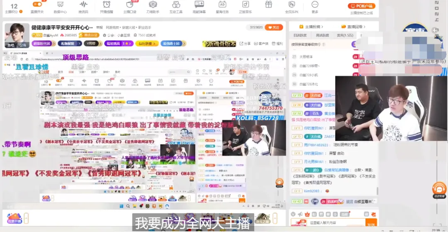Viewport: 448px width, 232px height.
Task: Expand the 超级粉丝团 chip
Action: [x=44, y=43]
